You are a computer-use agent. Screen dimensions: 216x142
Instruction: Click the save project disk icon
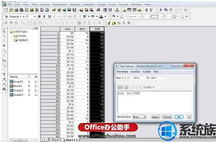pyautogui.click(x=69, y=10)
